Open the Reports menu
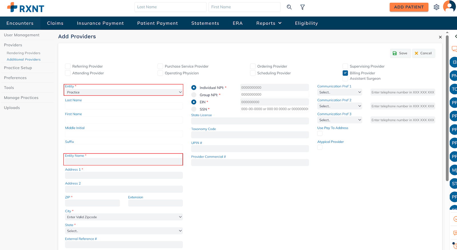The width and height of the screenshot is (457, 250). 269,23
